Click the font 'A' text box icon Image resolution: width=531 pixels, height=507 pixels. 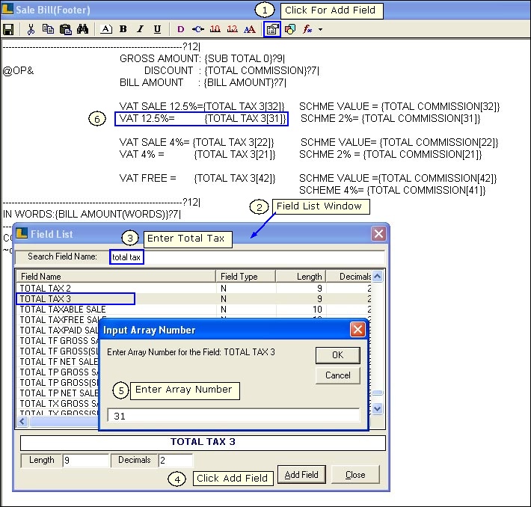click(x=106, y=29)
